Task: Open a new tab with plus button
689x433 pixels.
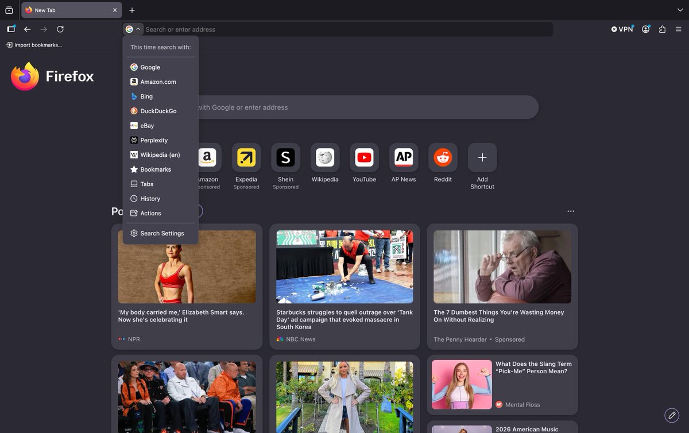Action: [132, 10]
